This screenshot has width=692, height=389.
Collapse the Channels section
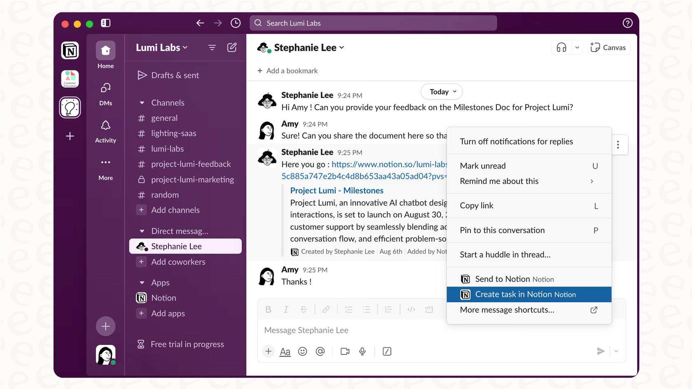142,102
